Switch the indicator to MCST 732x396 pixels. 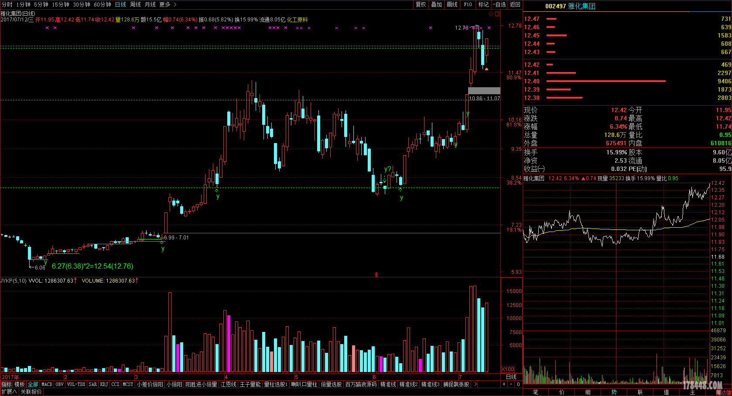point(128,384)
